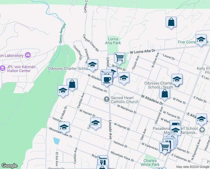Click the JPL von Kármán Visitor Center museum icon

click(3, 68)
